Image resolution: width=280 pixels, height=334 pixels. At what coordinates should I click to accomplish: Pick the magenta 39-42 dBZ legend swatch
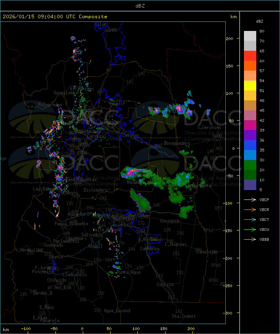point(250,125)
